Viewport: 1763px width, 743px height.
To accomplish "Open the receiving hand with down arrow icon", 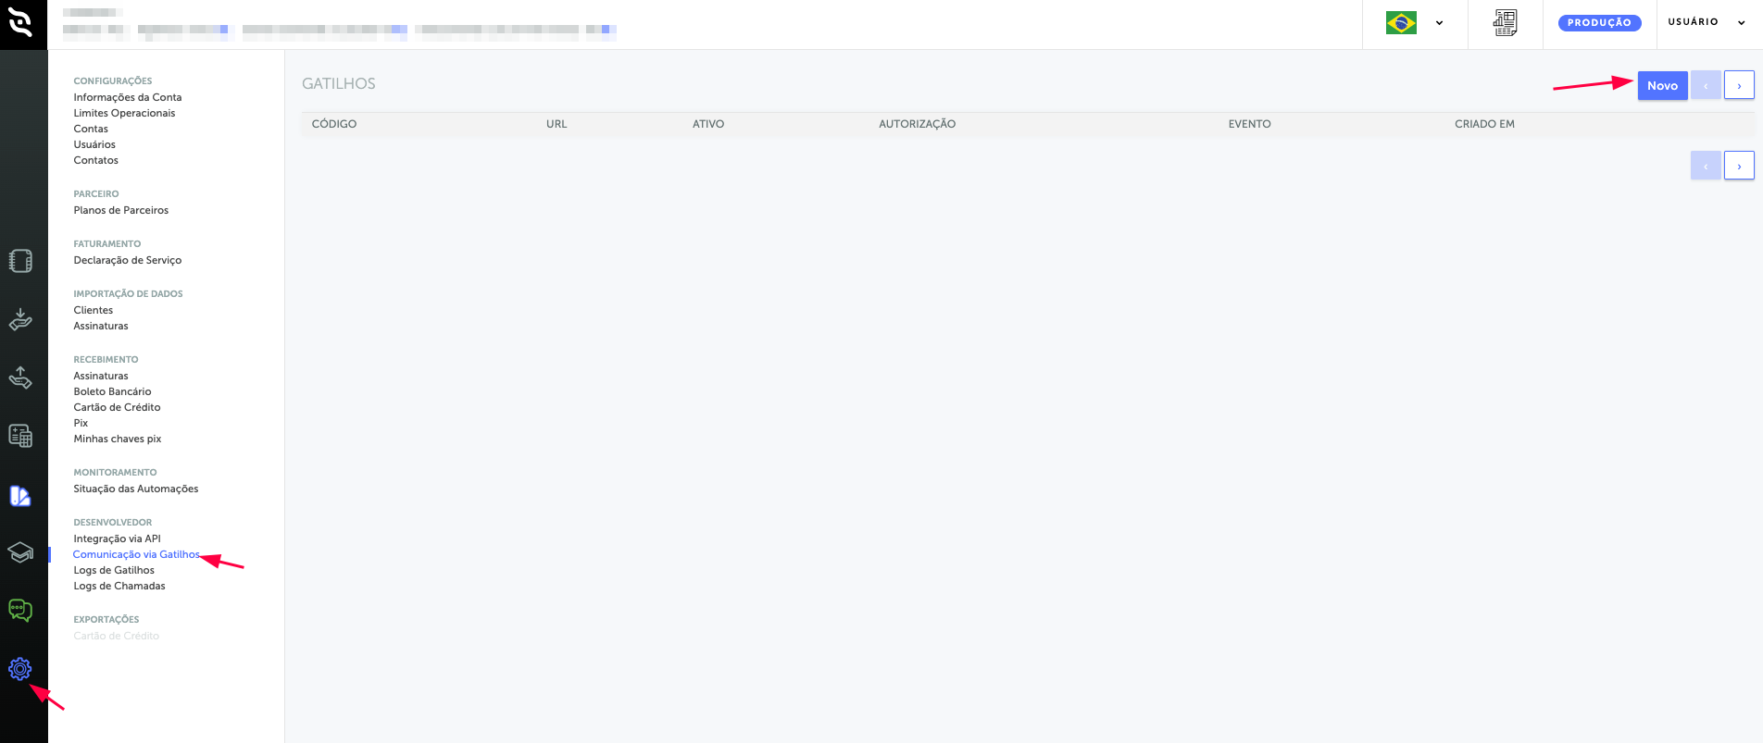I will [20, 320].
